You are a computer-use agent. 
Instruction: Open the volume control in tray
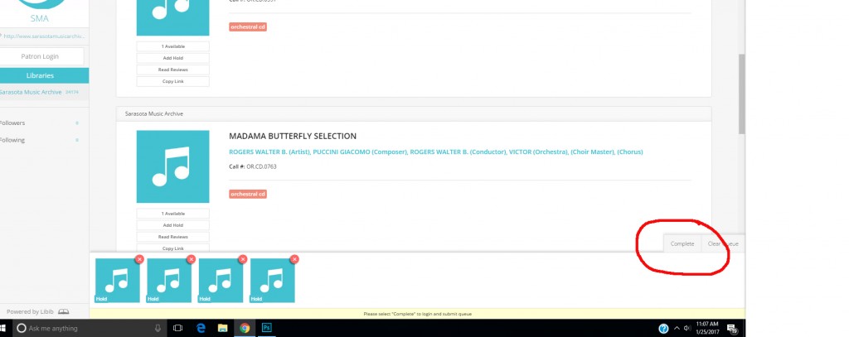pyautogui.click(x=687, y=329)
